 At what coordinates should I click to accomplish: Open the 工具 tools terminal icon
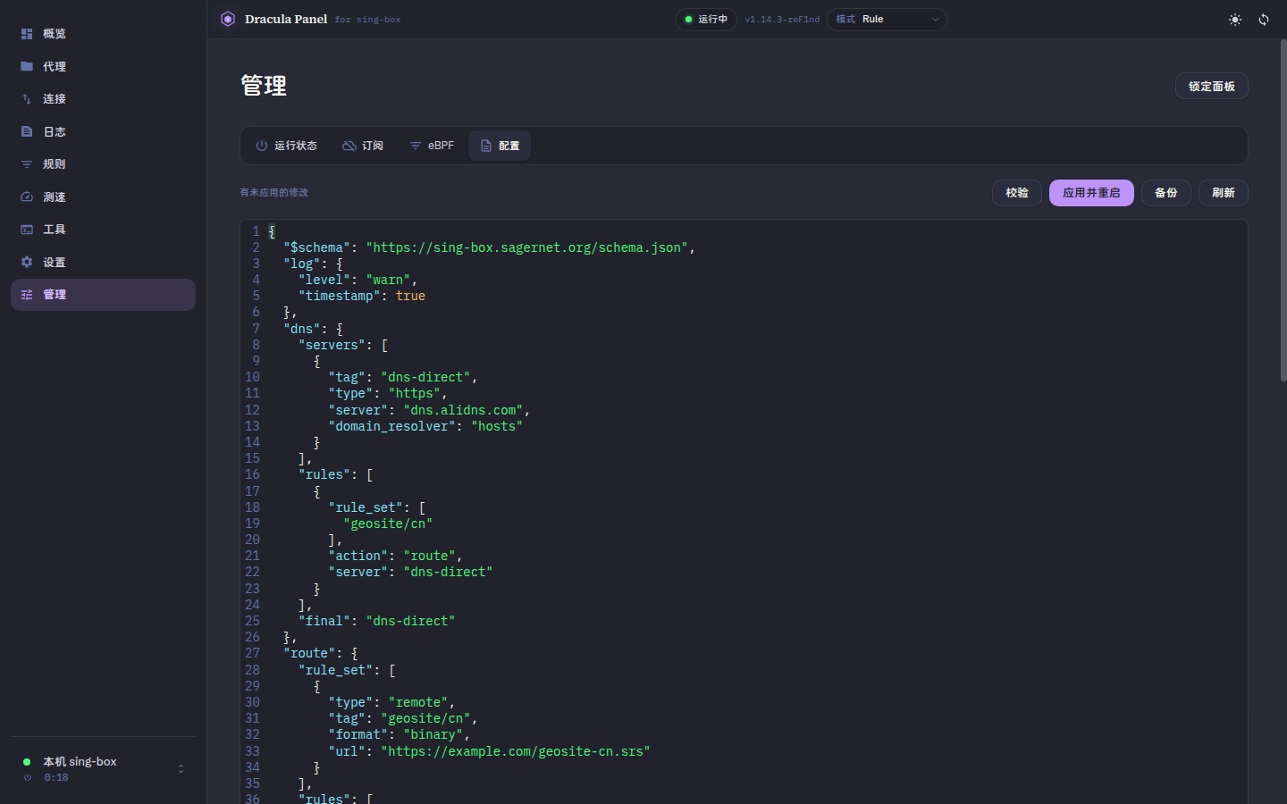pyautogui.click(x=27, y=230)
